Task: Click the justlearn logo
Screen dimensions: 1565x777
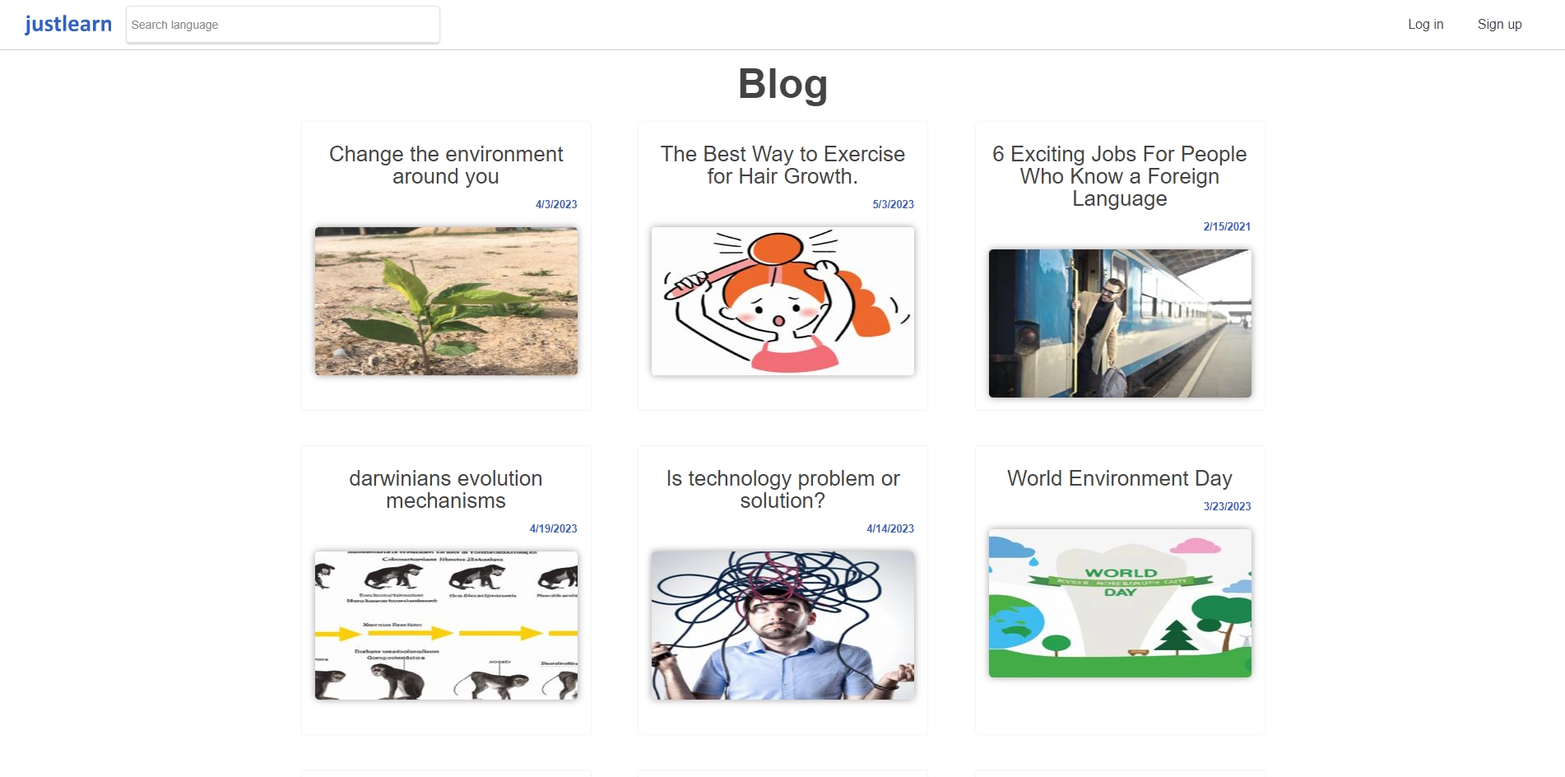Action: click(68, 24)
